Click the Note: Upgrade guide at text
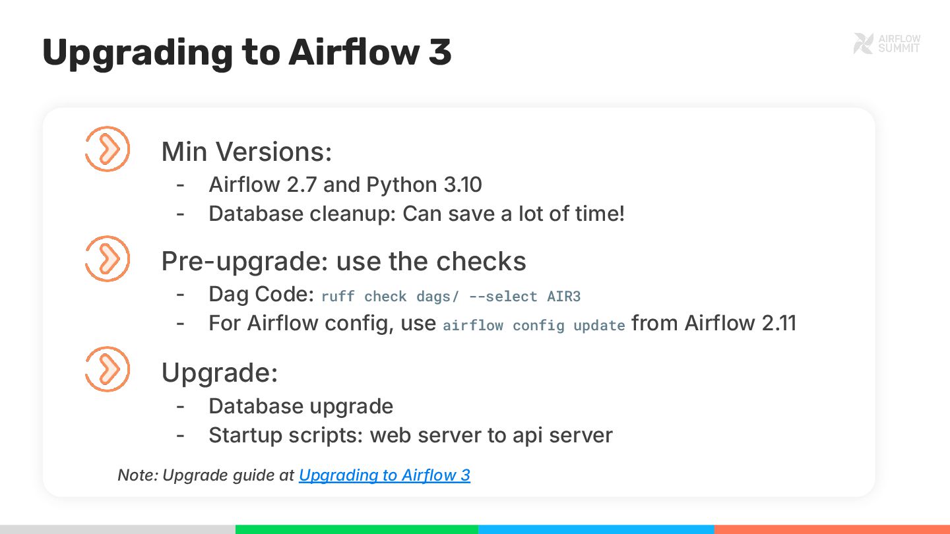950x534 pixels. tap(206, 475)
